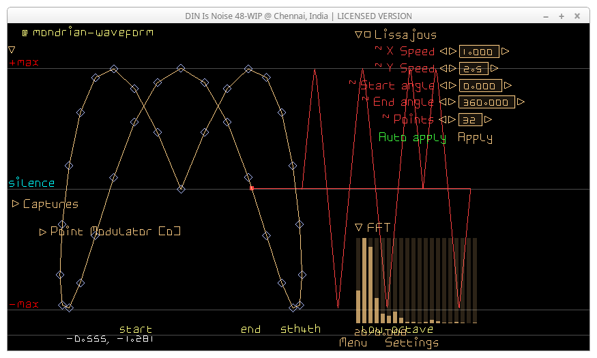
Task: Click the Apply button
Action: pyautogui.click(x=475, y=138)
